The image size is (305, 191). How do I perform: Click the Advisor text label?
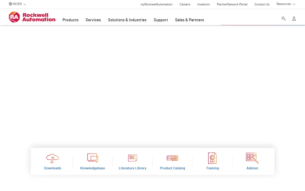pyautogui.click(x=252, y=168)
